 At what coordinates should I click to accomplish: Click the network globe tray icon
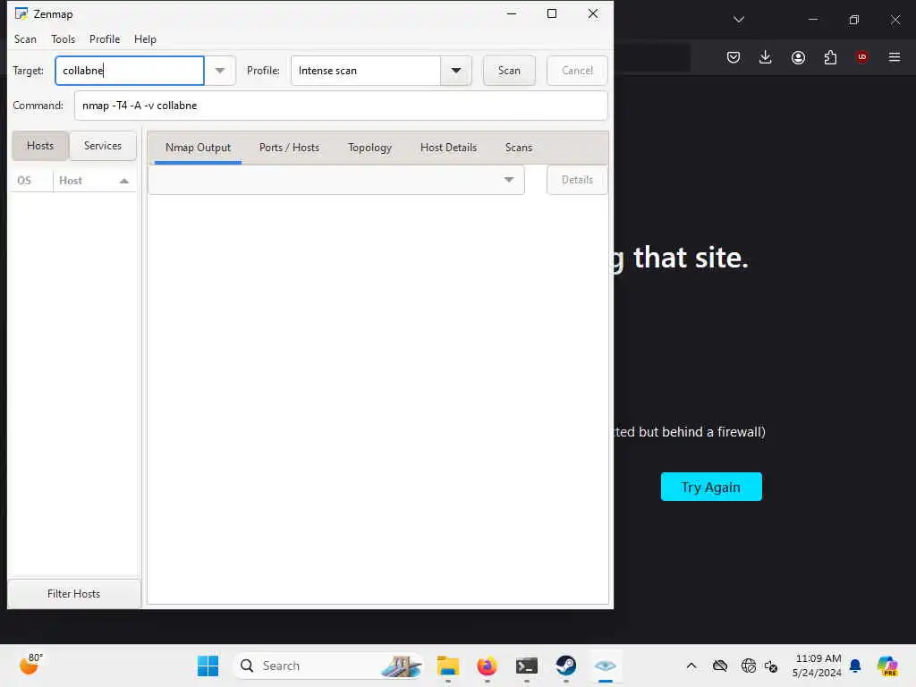click(x=748, y=666)
